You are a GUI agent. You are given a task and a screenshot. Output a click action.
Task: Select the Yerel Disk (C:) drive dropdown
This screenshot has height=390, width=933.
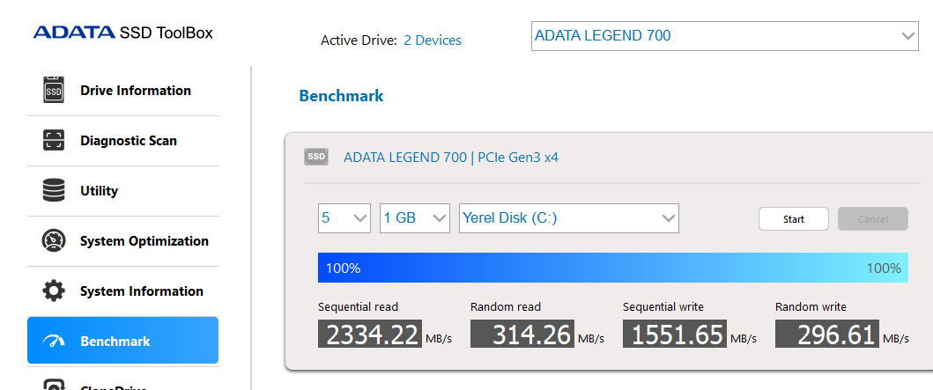[x=568, y=218]
